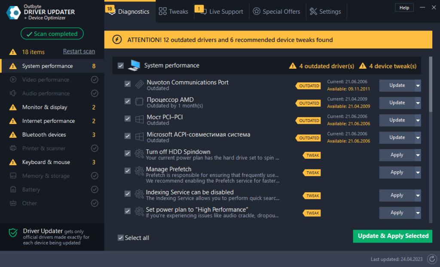Click the Battery sidebar icon

[13, 189]
